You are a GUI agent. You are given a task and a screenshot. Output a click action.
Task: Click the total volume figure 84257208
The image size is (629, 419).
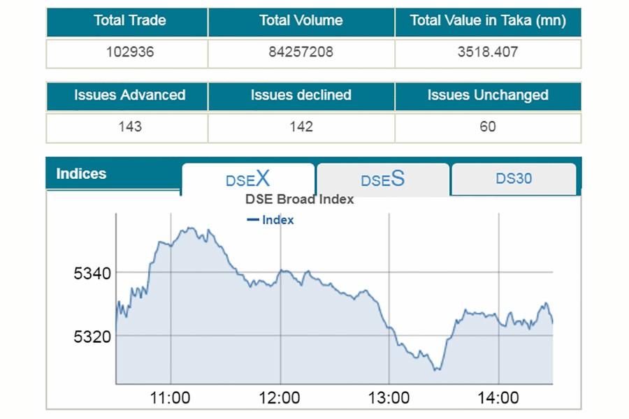(x=301, y=52)
